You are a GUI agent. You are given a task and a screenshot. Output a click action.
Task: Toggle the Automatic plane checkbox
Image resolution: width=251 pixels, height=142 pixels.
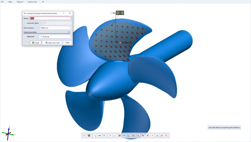point(25,23)
